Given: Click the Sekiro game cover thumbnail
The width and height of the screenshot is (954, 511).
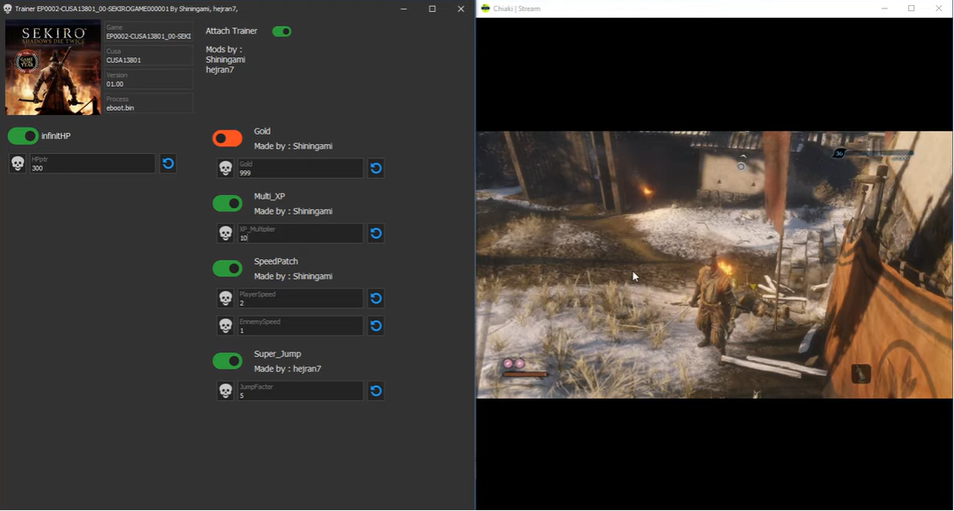Looking at the screenshot, I should [53, 67].
